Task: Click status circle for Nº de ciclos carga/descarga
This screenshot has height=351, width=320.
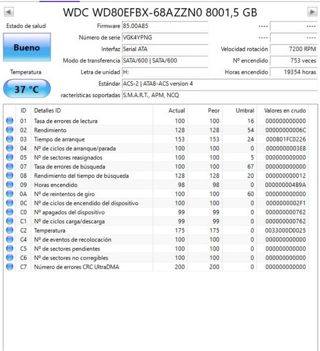Action: tap(9, 221)
